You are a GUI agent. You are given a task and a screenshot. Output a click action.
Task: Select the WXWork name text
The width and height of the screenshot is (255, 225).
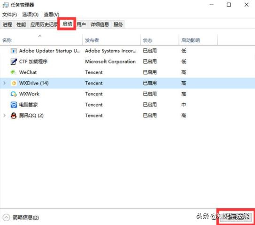[x=29, y=94]
